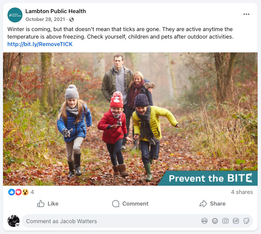View the 4 shares list
This screenshot has width=261, height=234.
242,192
